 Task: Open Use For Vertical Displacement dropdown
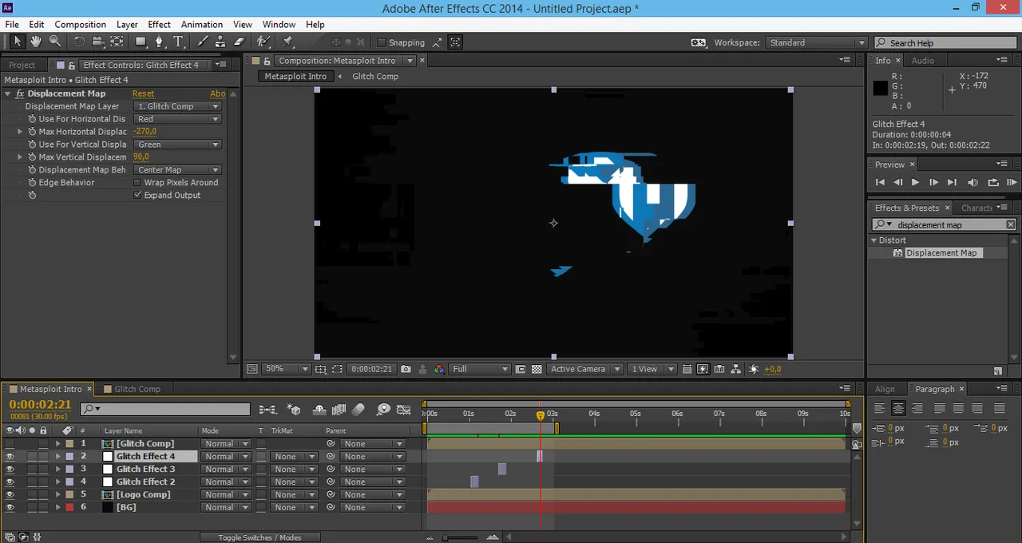click(x=177, y=145)
